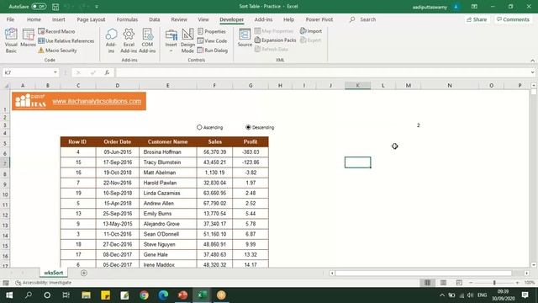Click Accessibility: Investigate in status bar
The height and width of the screenshot is (303, 538).
(44, 283)
